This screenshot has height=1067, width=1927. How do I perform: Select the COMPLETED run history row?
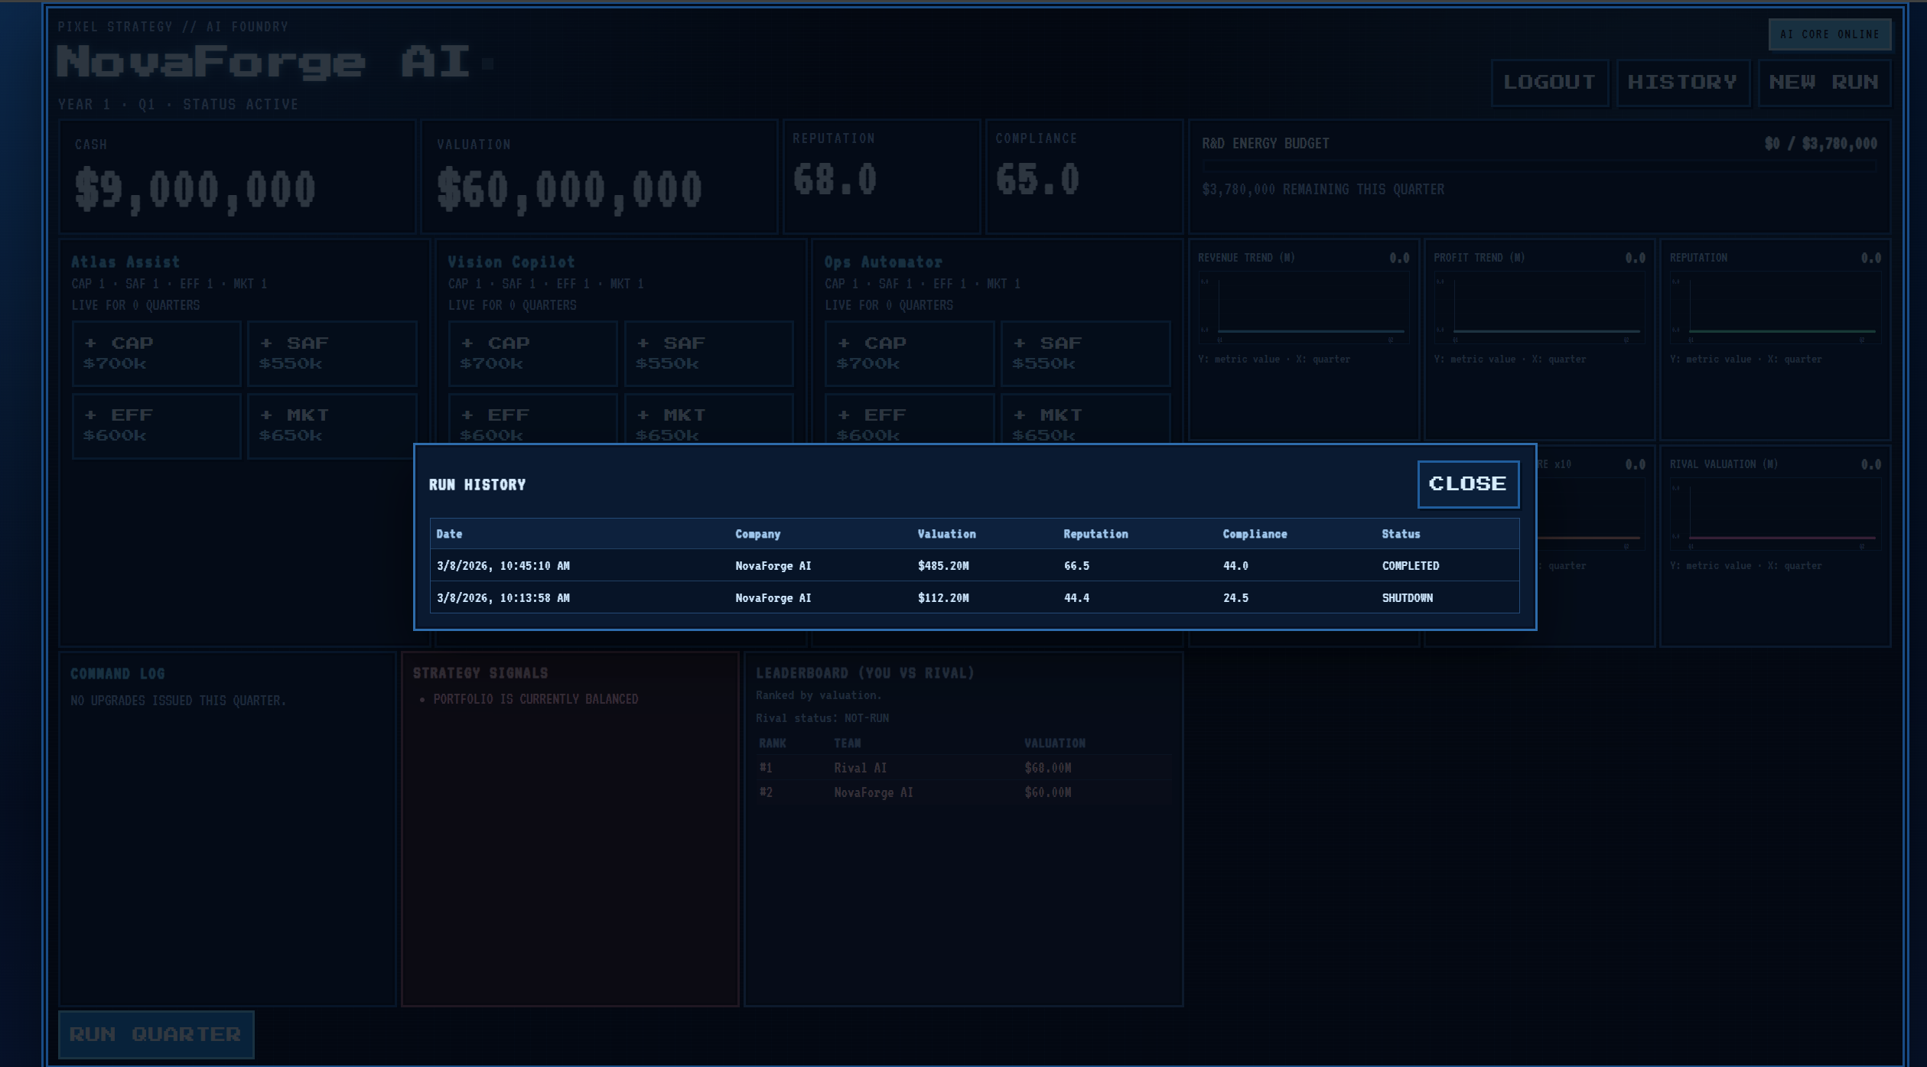click(974, 566)
